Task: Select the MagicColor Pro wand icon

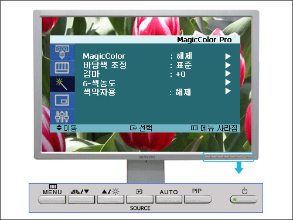Action: tap(62, 84)
